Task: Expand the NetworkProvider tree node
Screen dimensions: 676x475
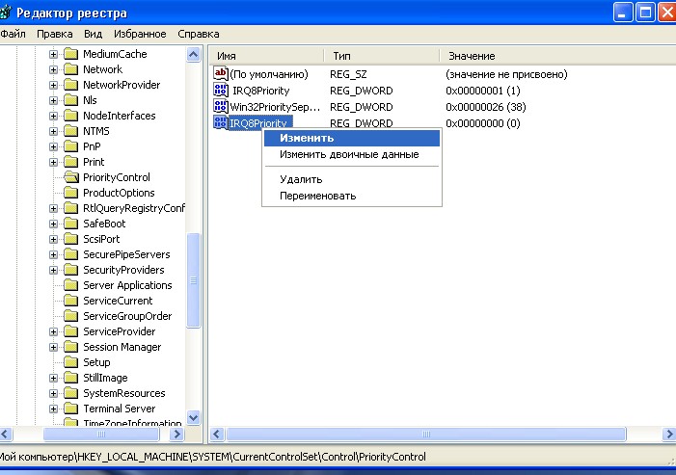Action: [x=53, y=85]
